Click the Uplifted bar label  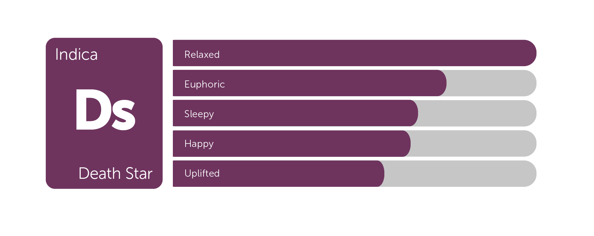202,173
